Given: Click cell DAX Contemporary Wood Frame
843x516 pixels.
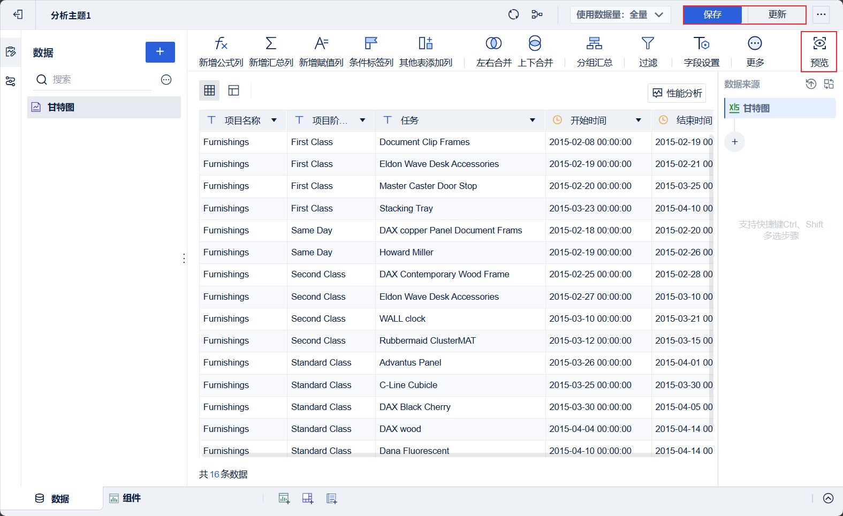Looking at the screenshot, I should (460, 275).
